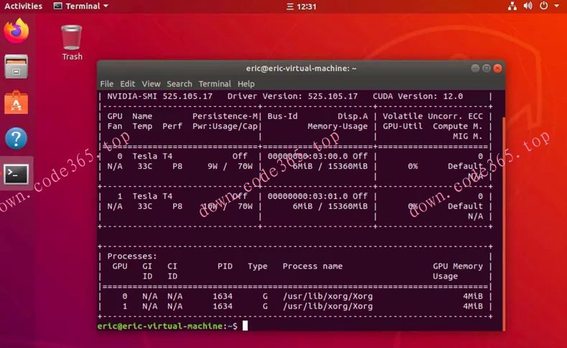Click Xorg process path for GPU 1

pyautogui.click(x=327, y=306)
